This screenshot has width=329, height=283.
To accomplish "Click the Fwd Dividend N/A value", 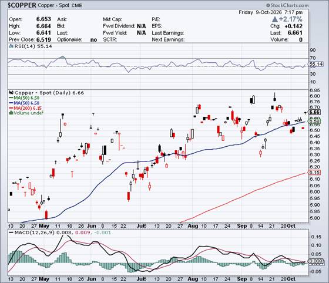I will pos(142,26).
